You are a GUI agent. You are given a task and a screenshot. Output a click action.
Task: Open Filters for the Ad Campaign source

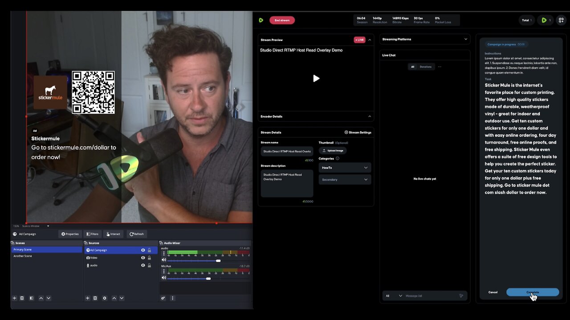coord(93,234)
